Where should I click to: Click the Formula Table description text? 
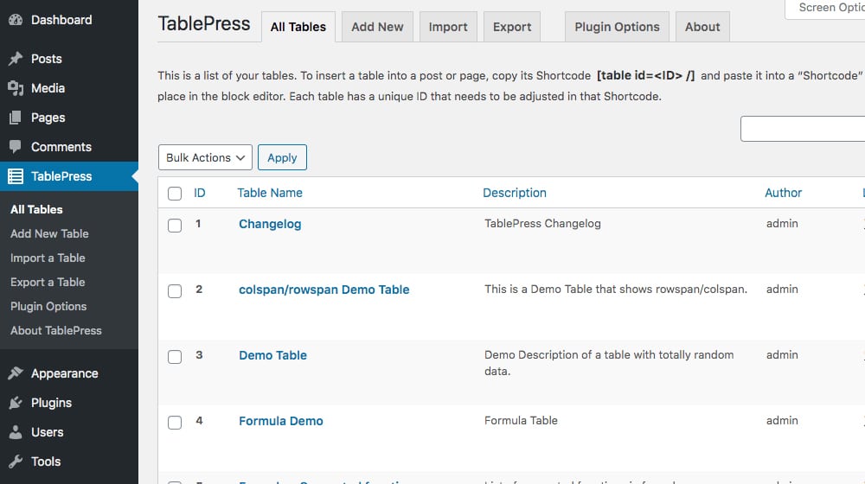tap(521, 421)
